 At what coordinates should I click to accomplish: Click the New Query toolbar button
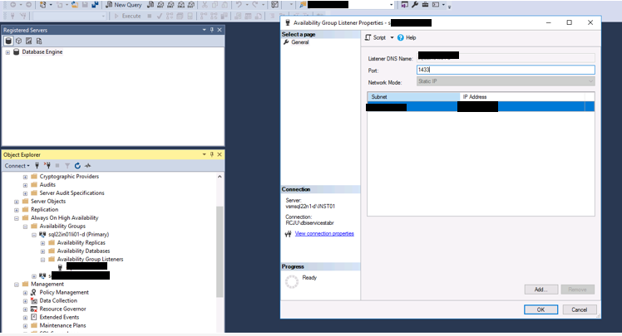123,5
